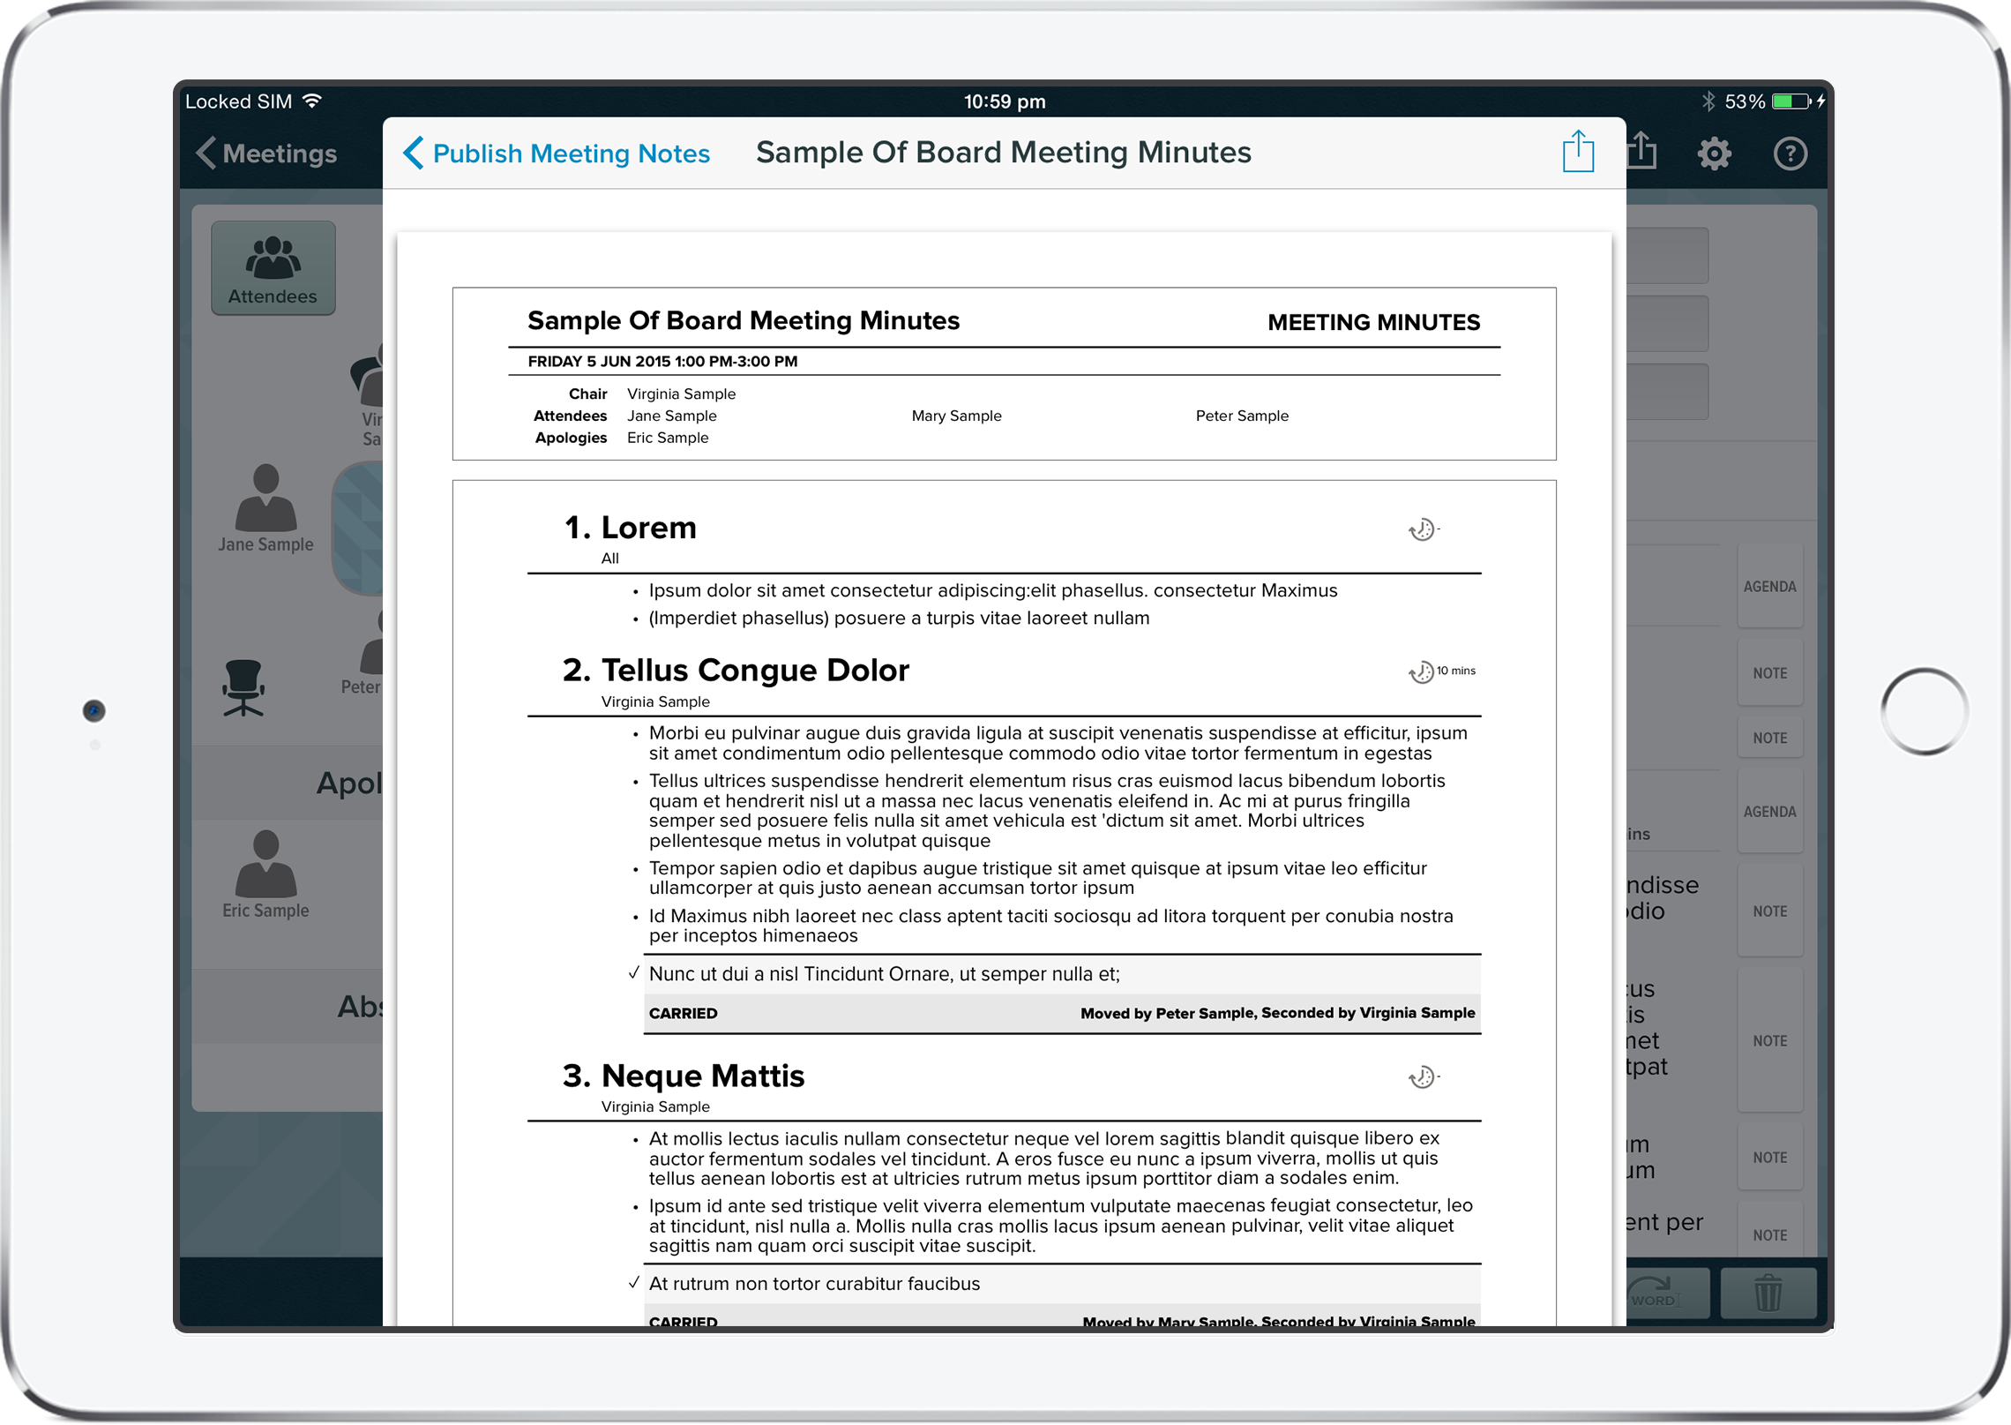Select the first NOTE tab
The image size is (2011, 1425).
1768,673
